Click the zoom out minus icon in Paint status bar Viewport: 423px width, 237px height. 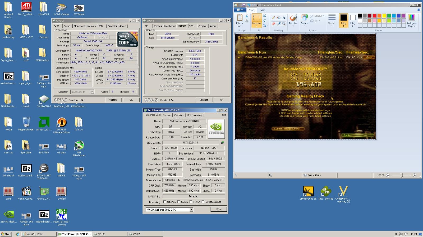click(x=388, y=175)
